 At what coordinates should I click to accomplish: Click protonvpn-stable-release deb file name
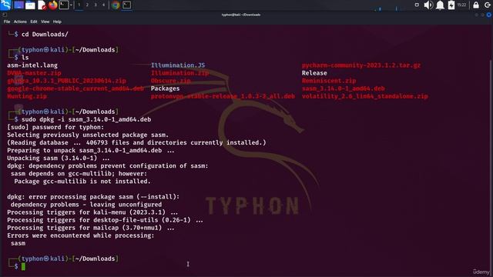coord(223,96)
